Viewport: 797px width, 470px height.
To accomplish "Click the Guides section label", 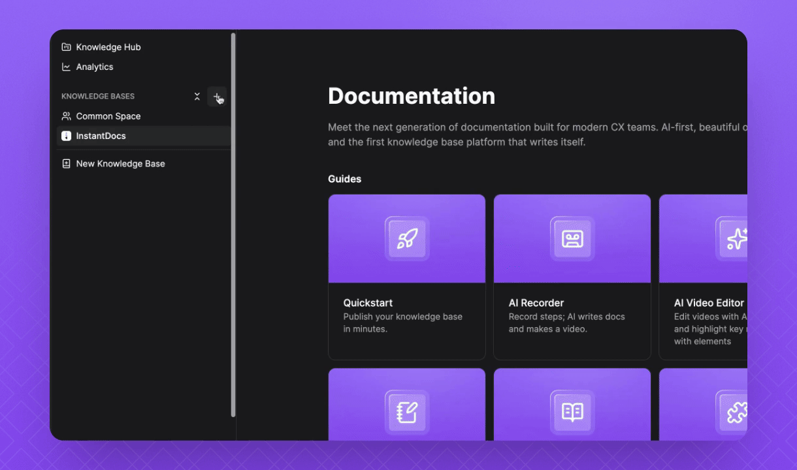I will [344, 179].
